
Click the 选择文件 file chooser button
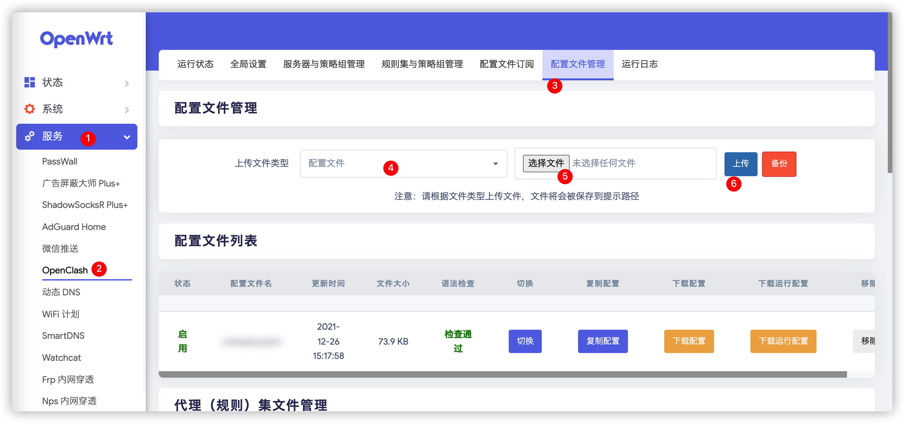pyautogui.click(x=546, y=164)
